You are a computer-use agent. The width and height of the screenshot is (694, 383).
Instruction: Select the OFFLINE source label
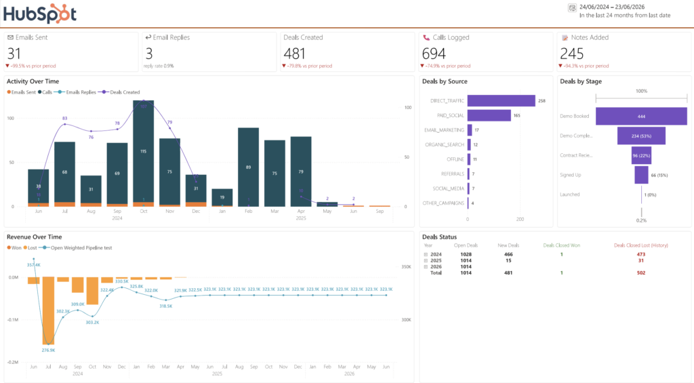click(x=455, y=159)
